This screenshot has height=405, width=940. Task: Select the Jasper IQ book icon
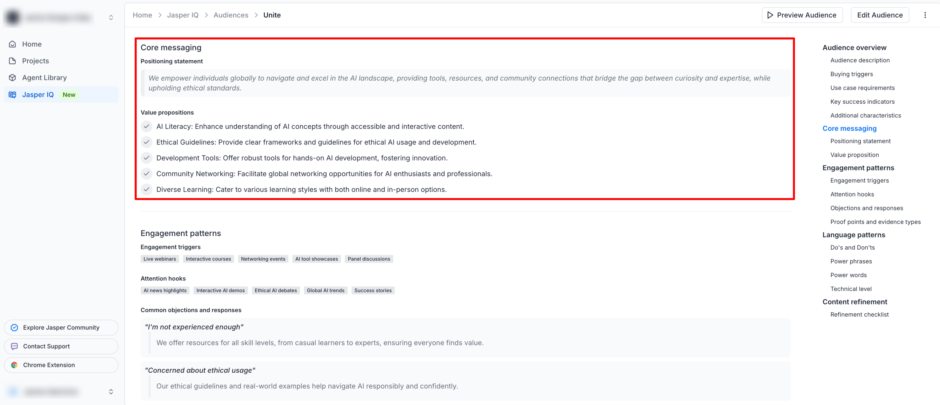click(12, 95)
